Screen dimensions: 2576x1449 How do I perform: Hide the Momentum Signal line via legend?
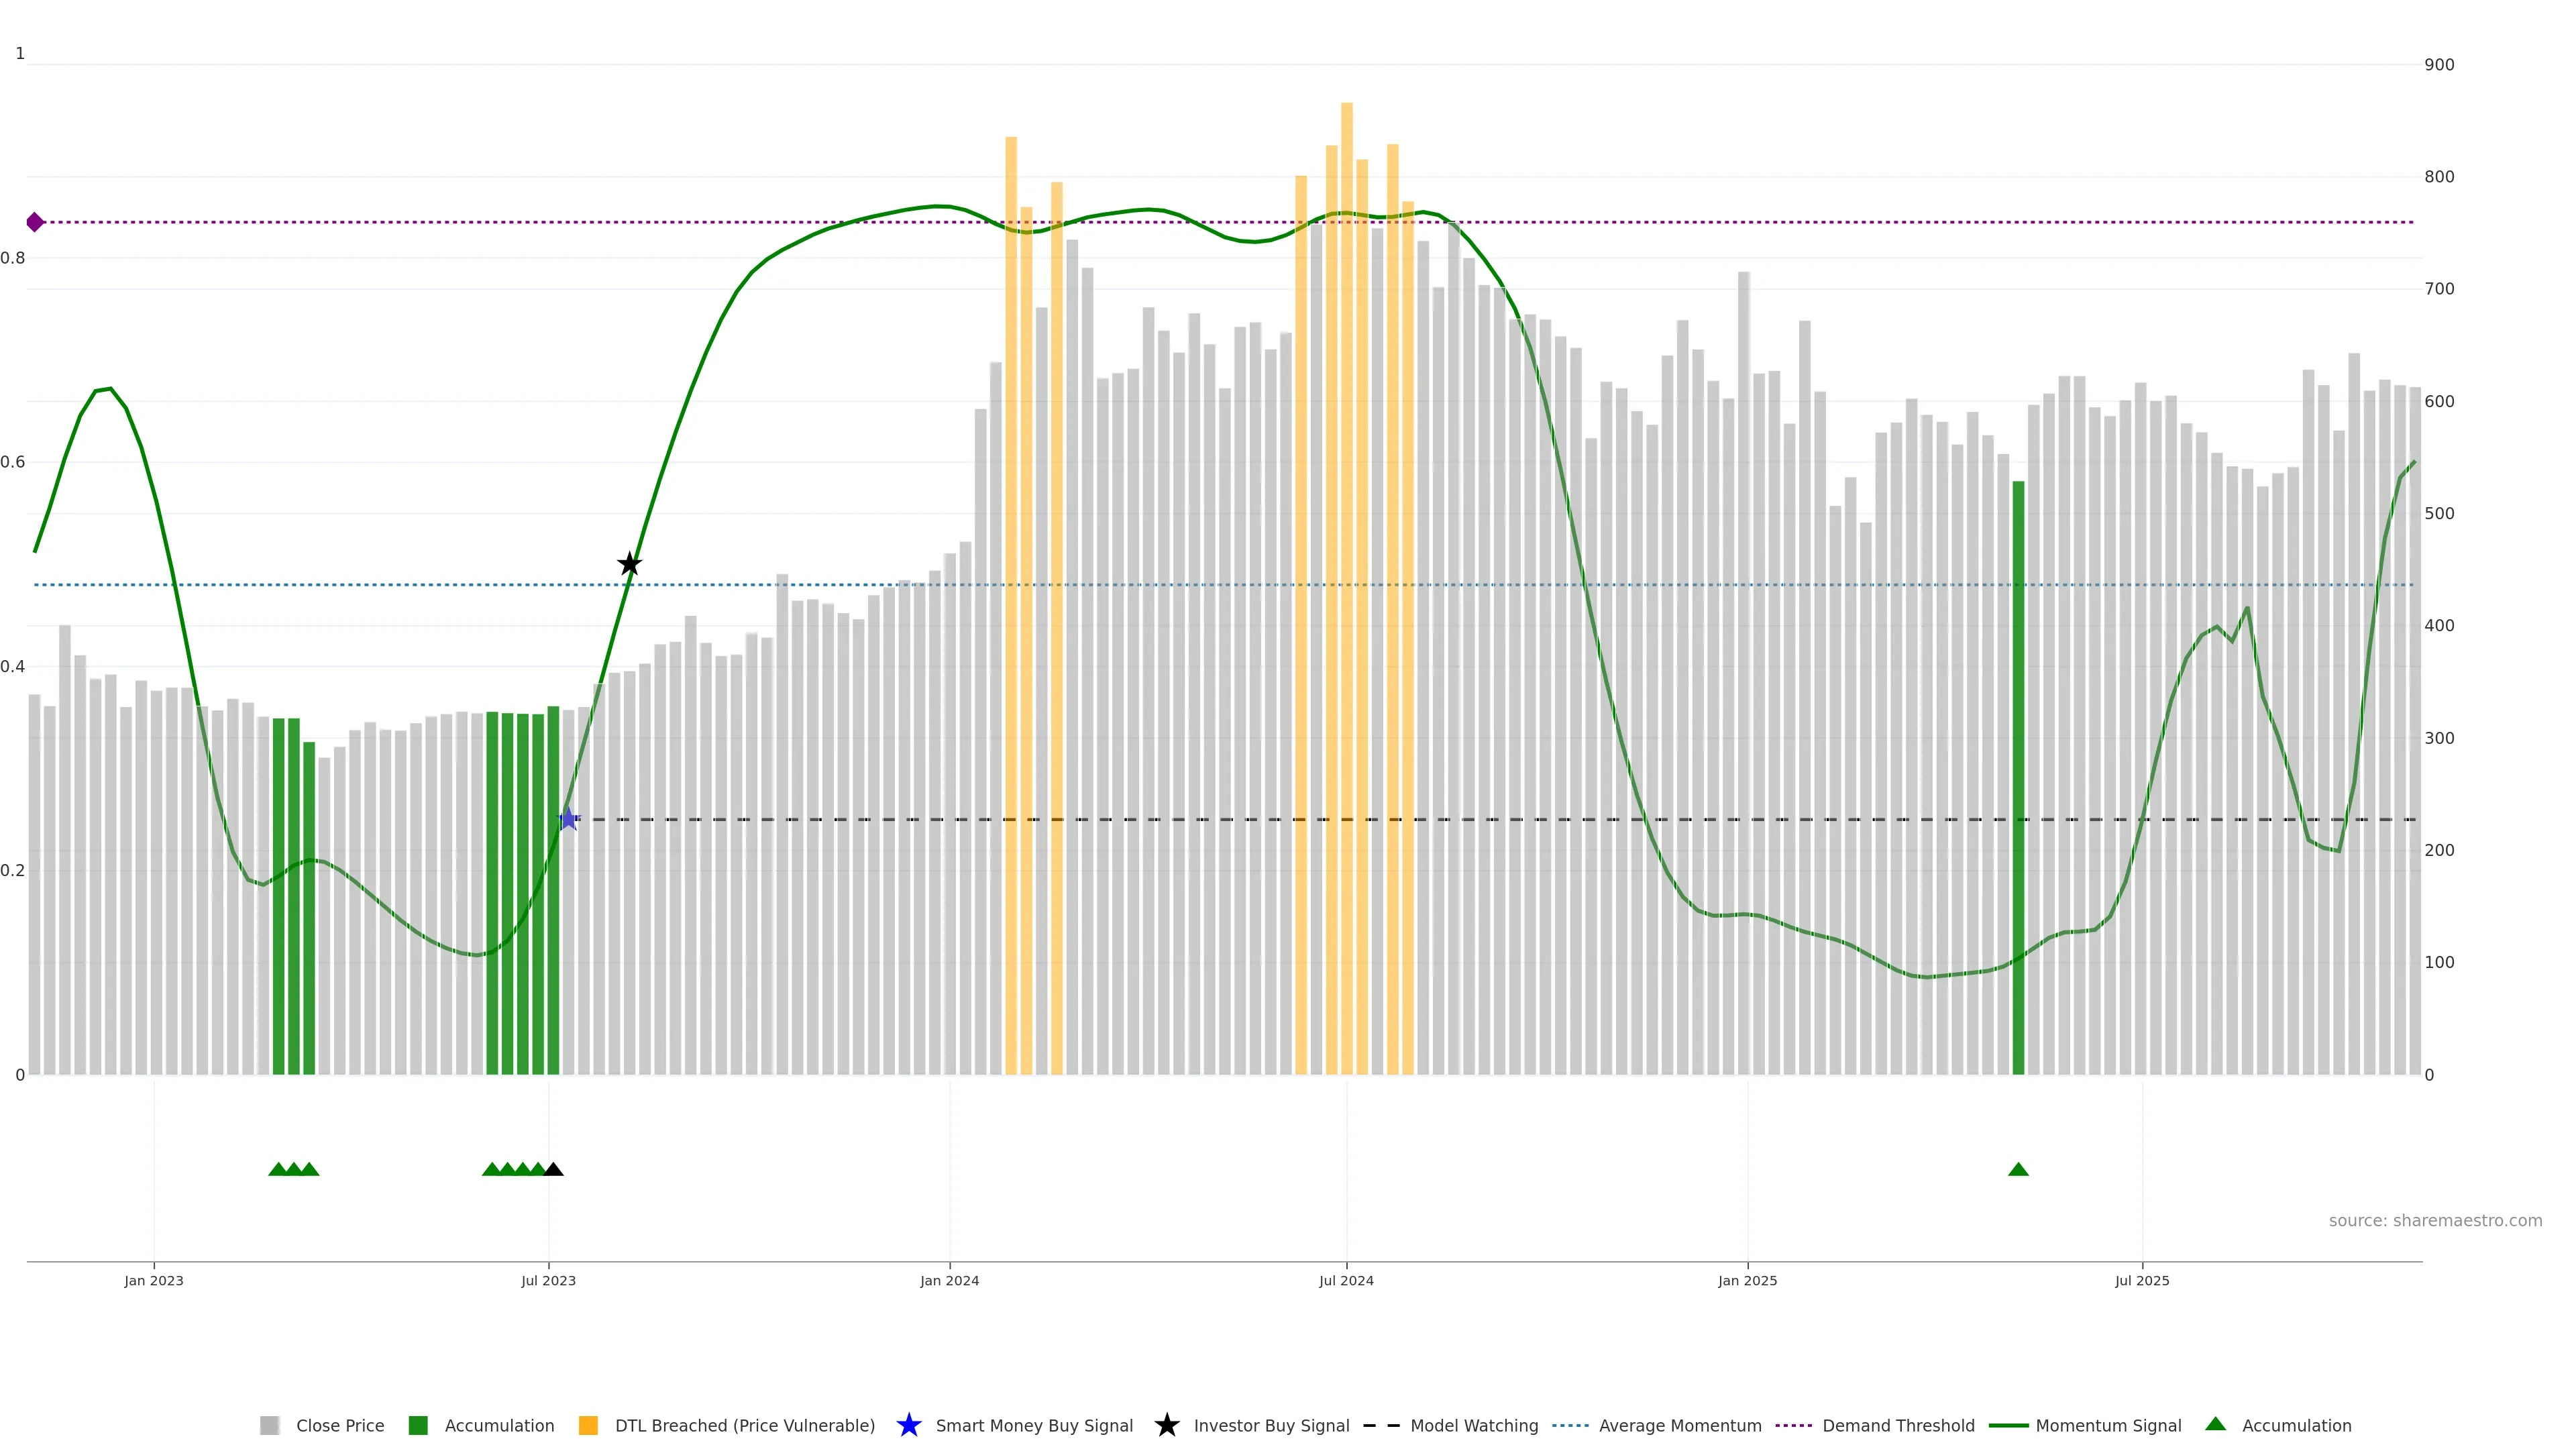[2108, 1425]
